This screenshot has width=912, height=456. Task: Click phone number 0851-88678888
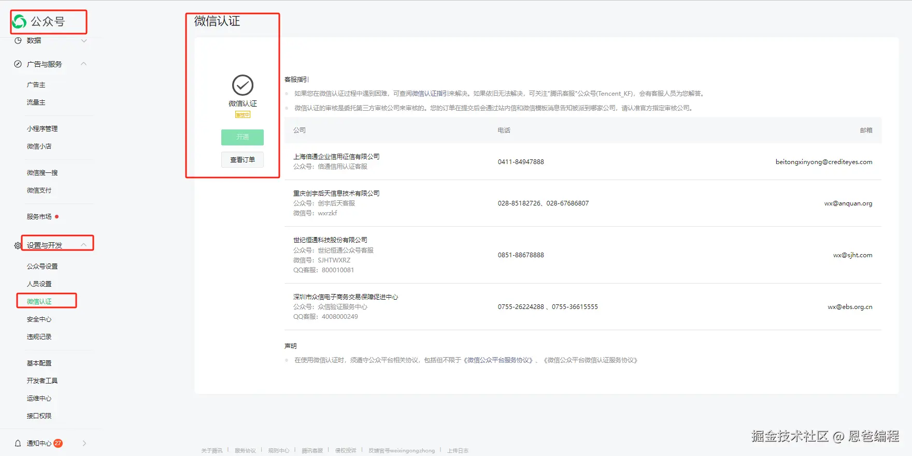click(521, 255)
